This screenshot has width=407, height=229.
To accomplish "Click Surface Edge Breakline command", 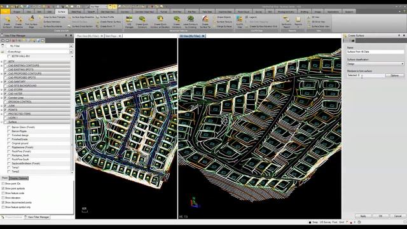I will [x=81, y=17].
